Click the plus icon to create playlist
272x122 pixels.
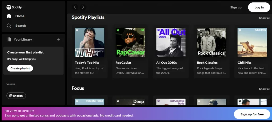59,40
